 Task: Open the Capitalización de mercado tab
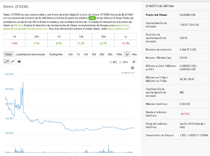click(x=30, y=54)
